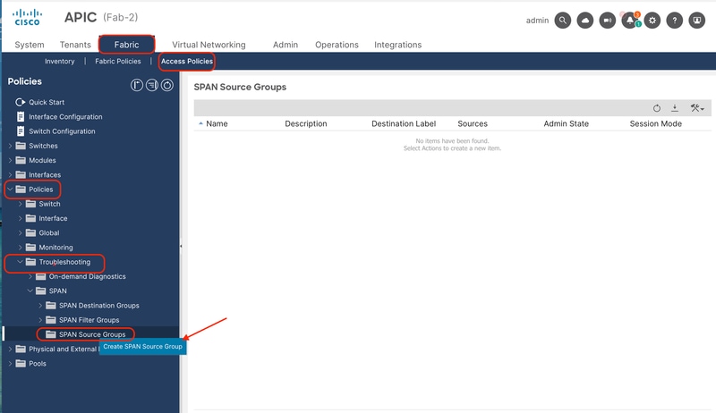Open the System tab
The height and width of the screenshot is (413, 716).
[30, 45]
